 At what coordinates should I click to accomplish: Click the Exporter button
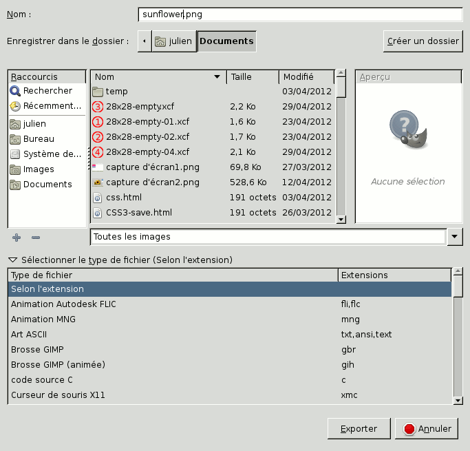pyautogui.click(x=359, y=429)
